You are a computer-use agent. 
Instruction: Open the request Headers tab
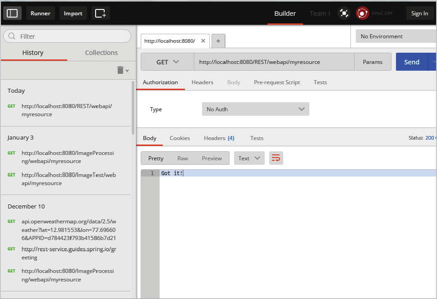(202, 82)
